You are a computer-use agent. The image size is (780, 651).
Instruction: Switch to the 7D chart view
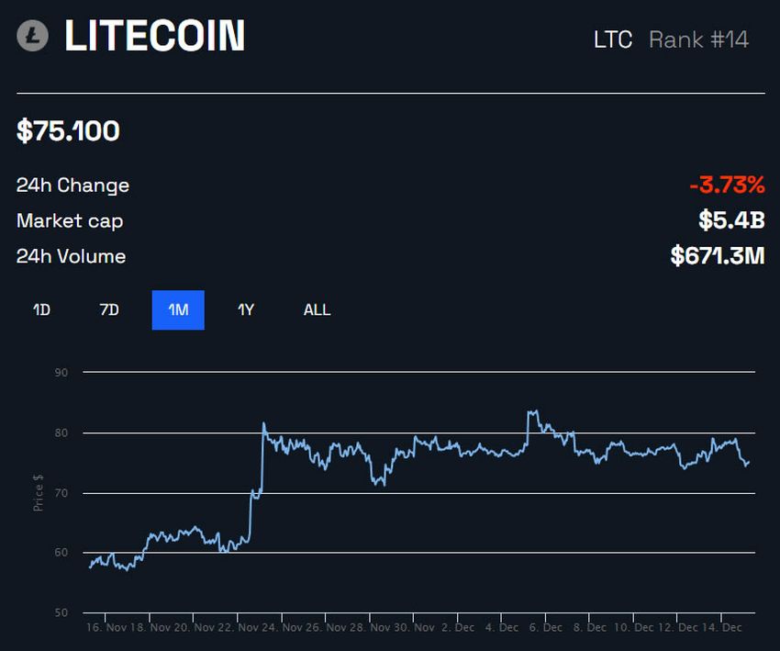click(108, 309)
